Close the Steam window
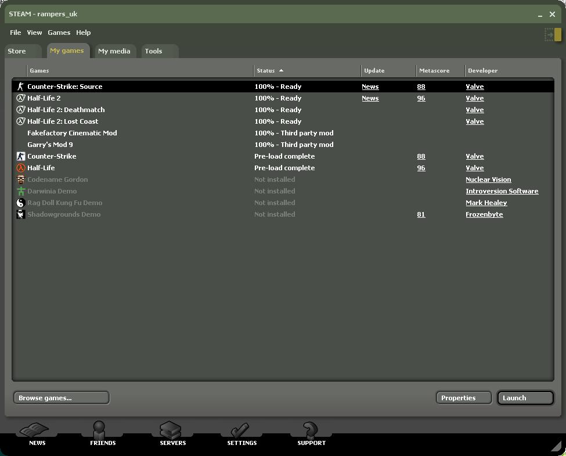The height and width of the screenshot is (456, 566). pos(552,14)
